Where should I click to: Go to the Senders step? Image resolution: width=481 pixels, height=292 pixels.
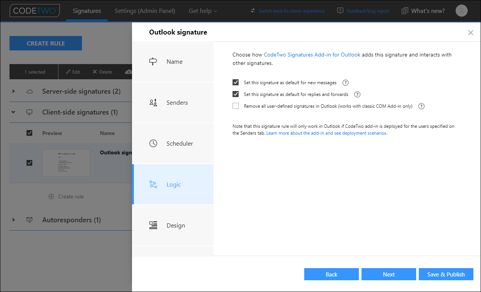[x=173, y=102]
